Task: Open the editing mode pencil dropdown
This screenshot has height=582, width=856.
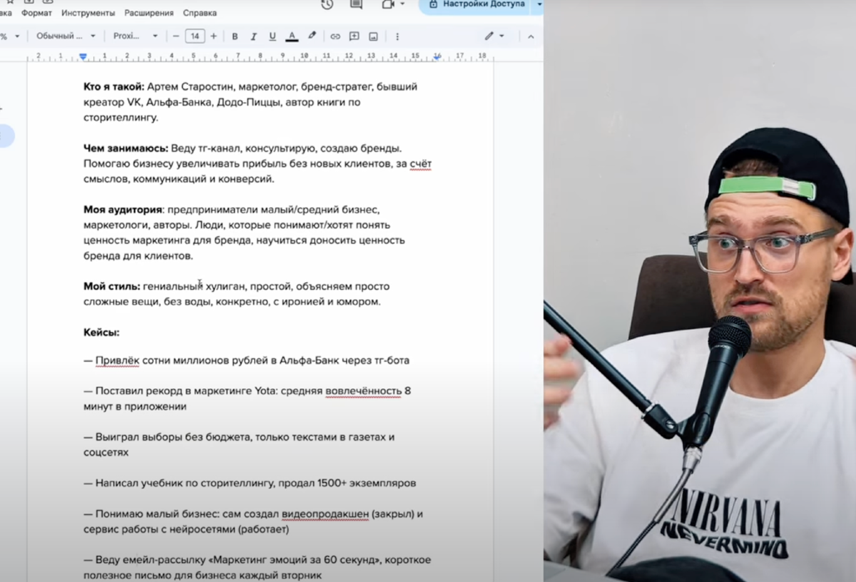Action: [494, 36]
